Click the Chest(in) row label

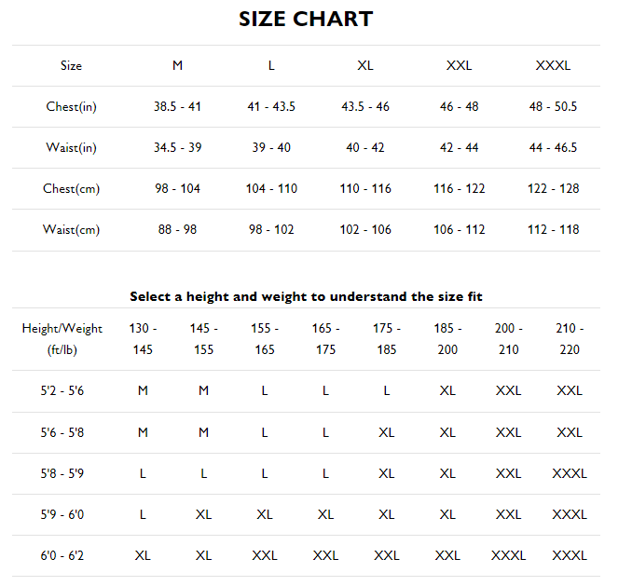click(x=71, y=107)
